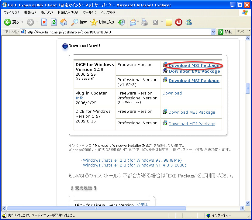The width and height of the screenshot is (252, 220).
Task: Expand the address bar dropdown arrow
Action: (x=213, y=32)
